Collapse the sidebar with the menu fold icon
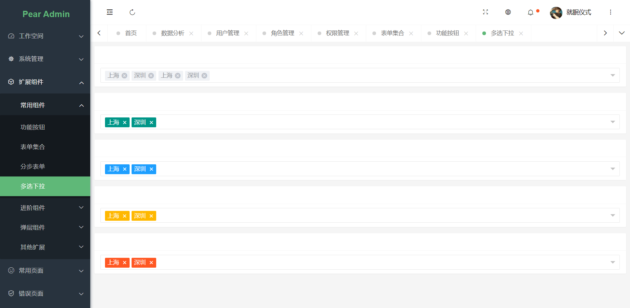The width and height of the screenshot is (630, 308). click(x=110, y=12)
